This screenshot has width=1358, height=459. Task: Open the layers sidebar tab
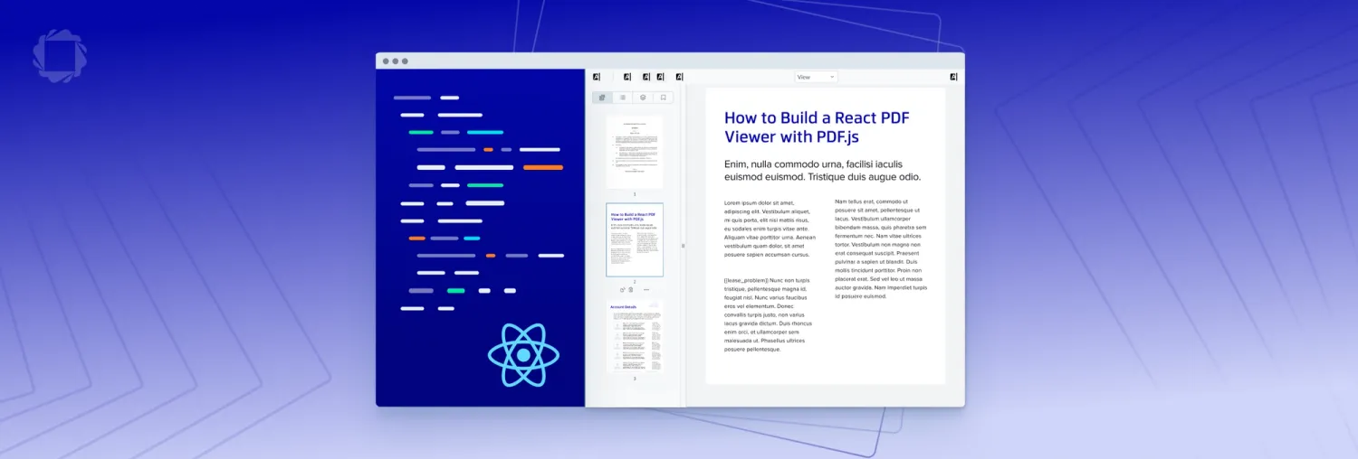tap(643, 98)
